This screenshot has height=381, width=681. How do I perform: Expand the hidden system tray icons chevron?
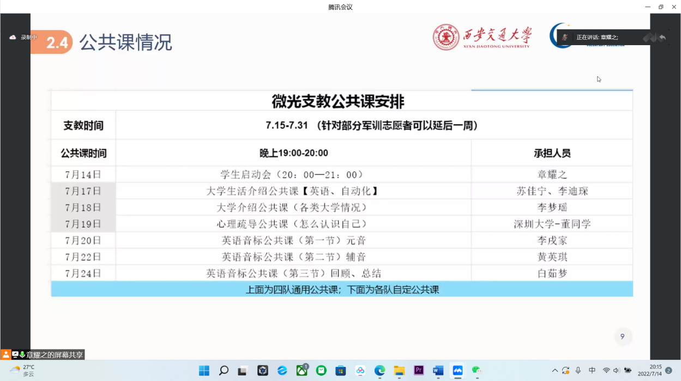point(555,371)
